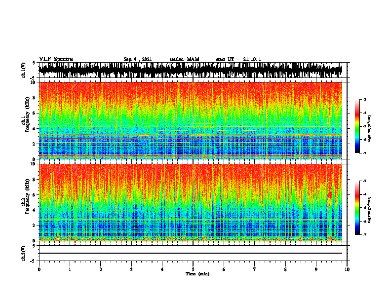The width and height of the screenshot is (391, 302).
Task: Click the ch.2 spectrogram plot
Action: 191,202
